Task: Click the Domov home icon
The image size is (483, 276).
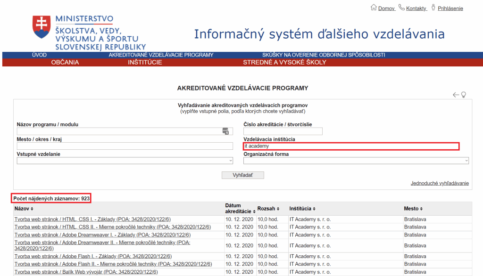Action: 374,8
